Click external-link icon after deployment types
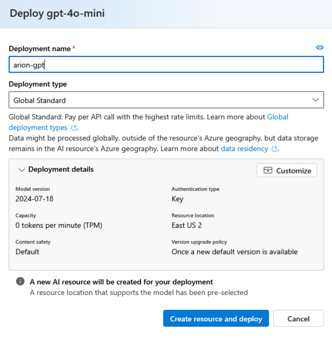The height and width of the screenshot is (341, 332). coord(74,128)
